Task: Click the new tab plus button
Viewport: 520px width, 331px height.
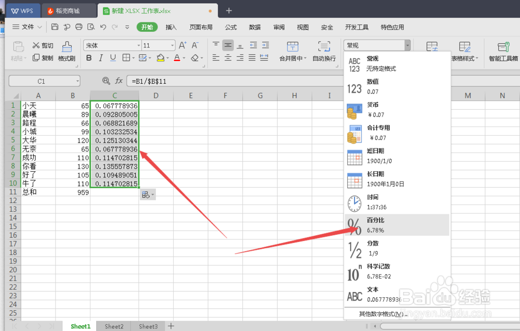Action: [x=229, y=10]
